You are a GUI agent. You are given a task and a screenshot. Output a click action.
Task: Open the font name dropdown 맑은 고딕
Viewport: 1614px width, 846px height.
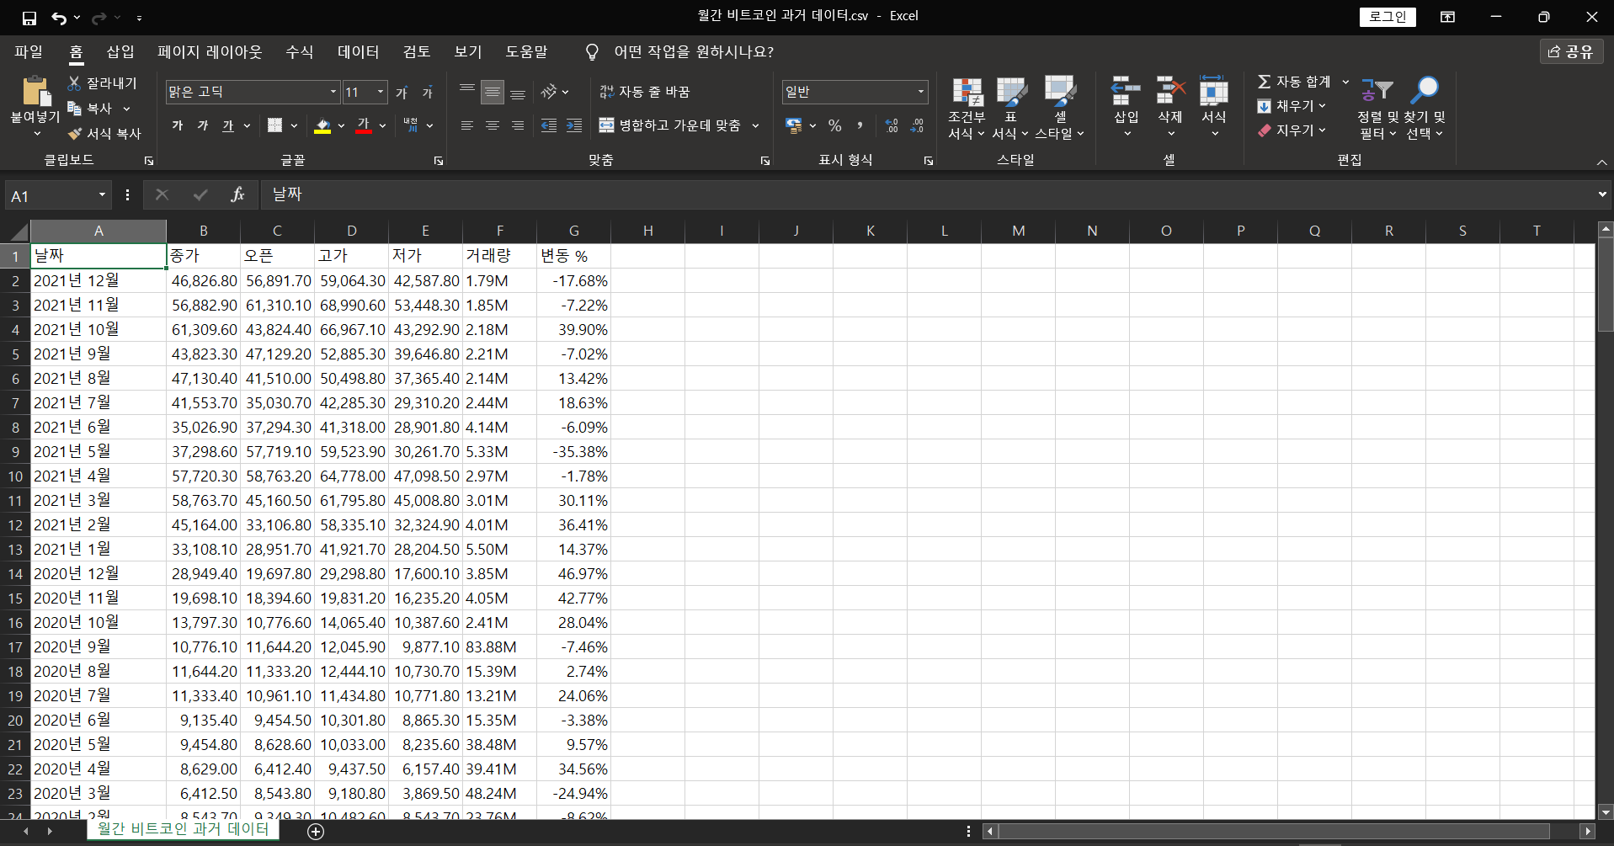(333, 92)
